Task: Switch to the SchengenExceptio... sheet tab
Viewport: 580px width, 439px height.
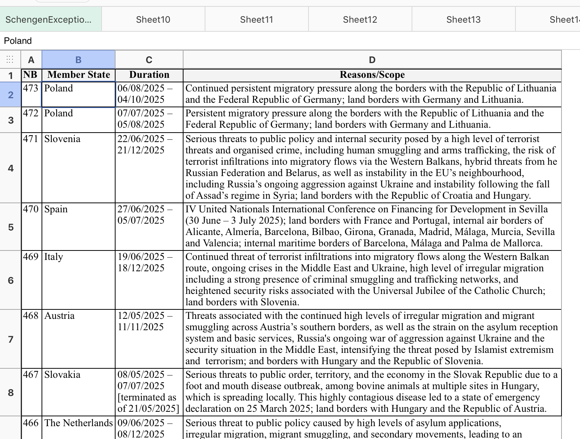Action: coord(51,19)
